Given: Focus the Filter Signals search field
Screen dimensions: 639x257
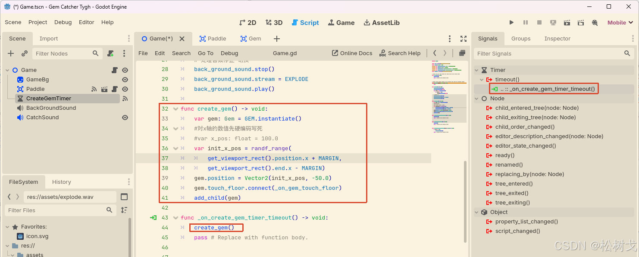Looking at the screenshot, I should (x=554, y=53).
